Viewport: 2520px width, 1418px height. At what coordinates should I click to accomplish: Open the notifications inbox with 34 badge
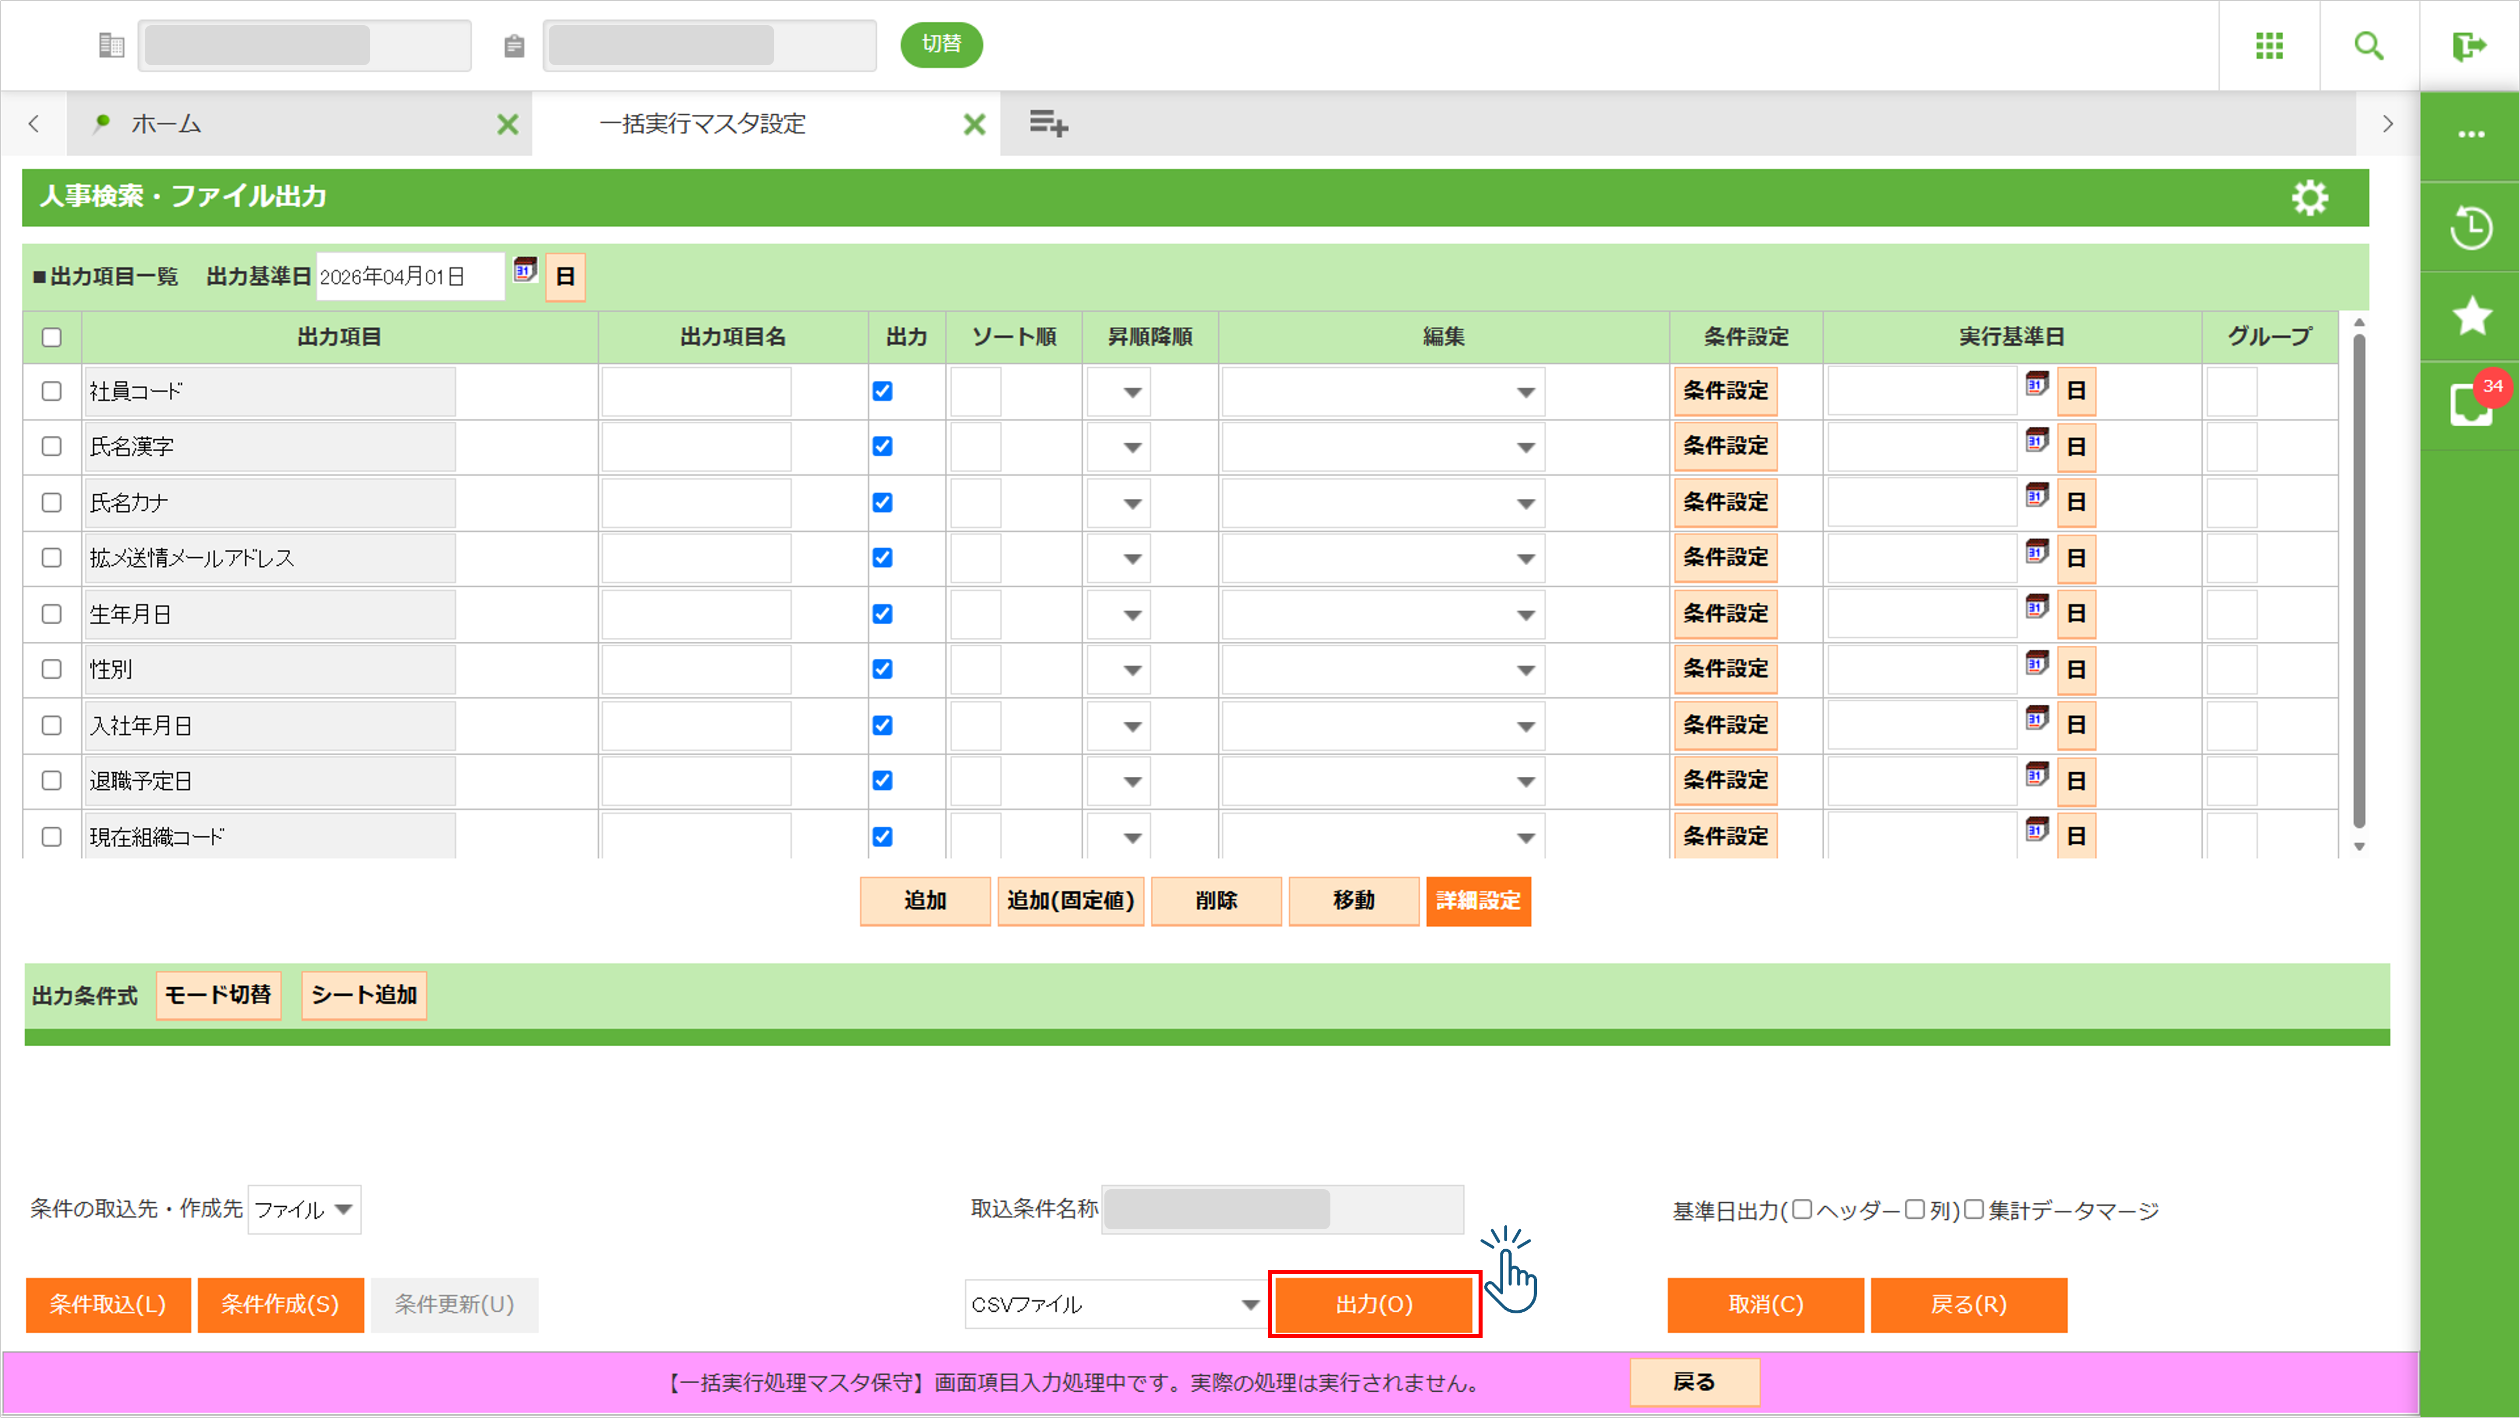point(2471,403)
